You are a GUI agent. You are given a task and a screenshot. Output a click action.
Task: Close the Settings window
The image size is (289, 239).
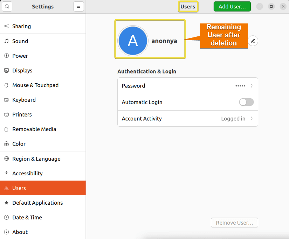[283, 7]
